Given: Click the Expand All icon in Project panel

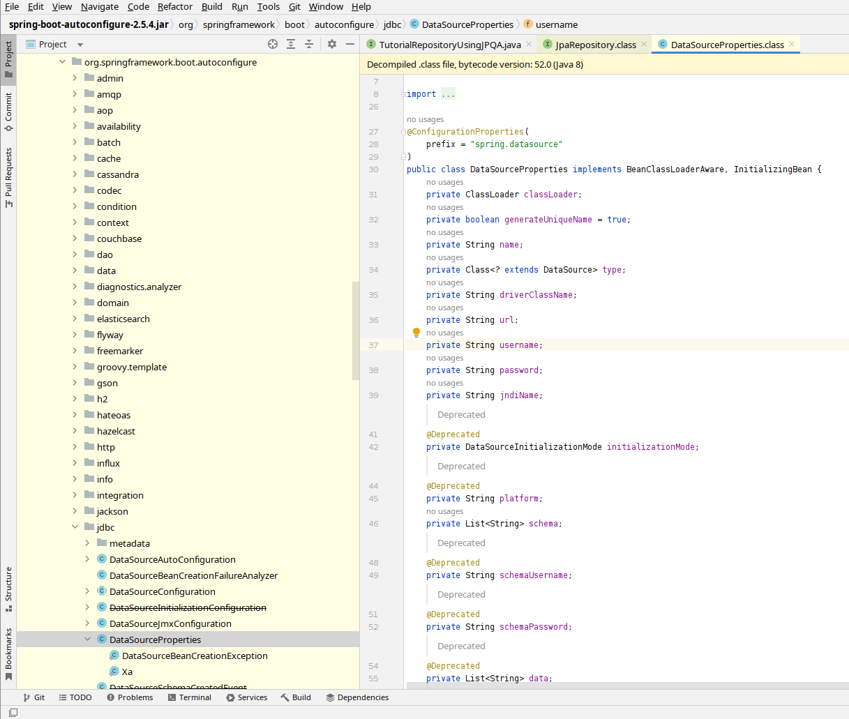Looking at the screenshot, I should point(291,44).
